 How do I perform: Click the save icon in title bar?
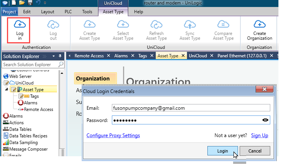point(30,2)
